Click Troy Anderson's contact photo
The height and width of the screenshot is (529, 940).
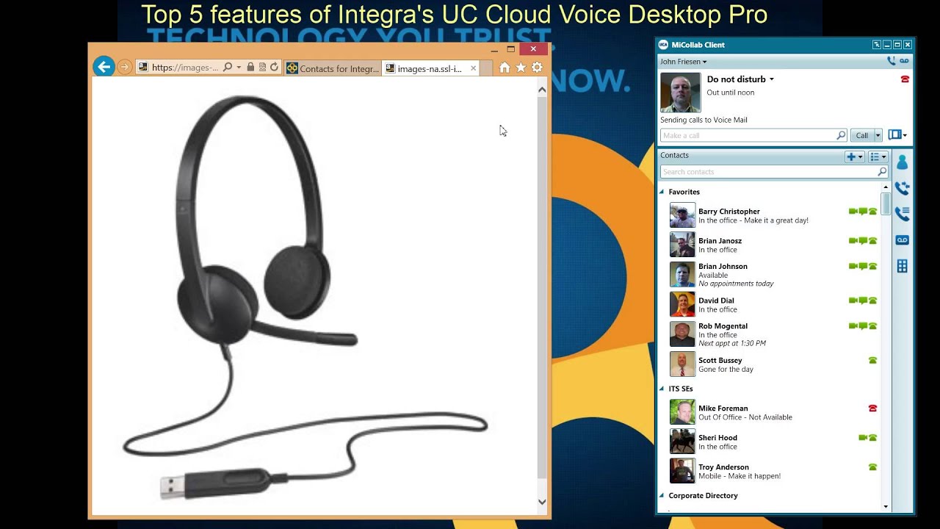682,471
